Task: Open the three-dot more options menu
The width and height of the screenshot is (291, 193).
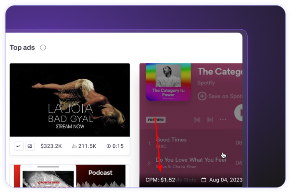Action: [x=223, y=120]
